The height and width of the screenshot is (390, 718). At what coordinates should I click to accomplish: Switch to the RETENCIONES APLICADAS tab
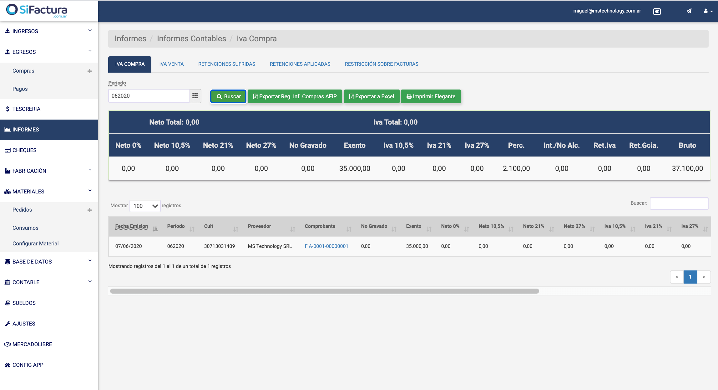(300, 64)
